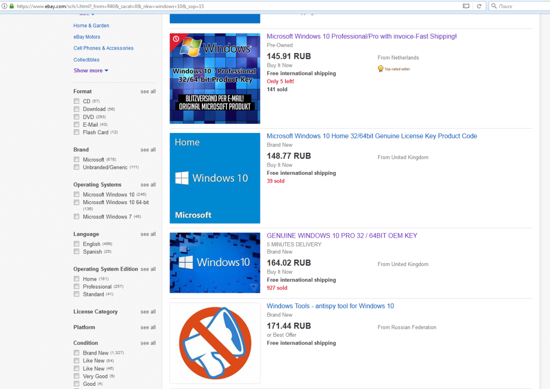
Task: Open the eBay Motors category
Action: [87, 37]
